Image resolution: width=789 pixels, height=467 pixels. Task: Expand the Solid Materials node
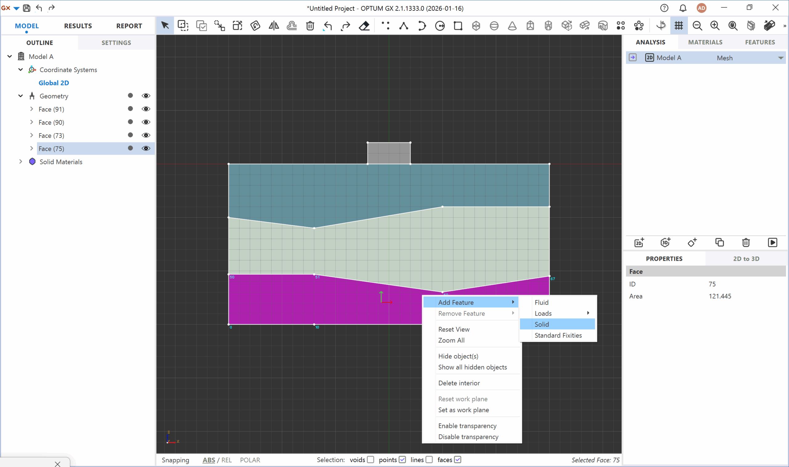[21, 162]
